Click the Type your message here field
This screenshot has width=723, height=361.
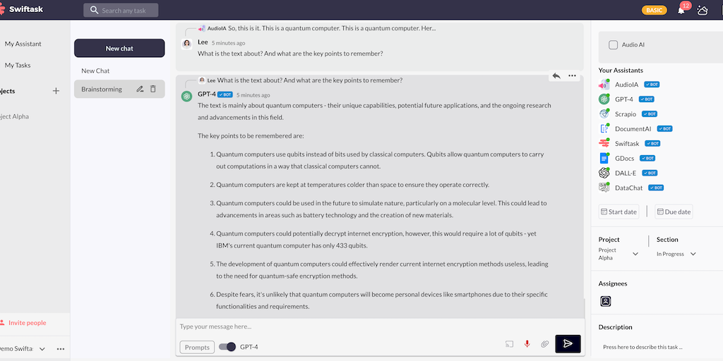(x=380, y=326)
